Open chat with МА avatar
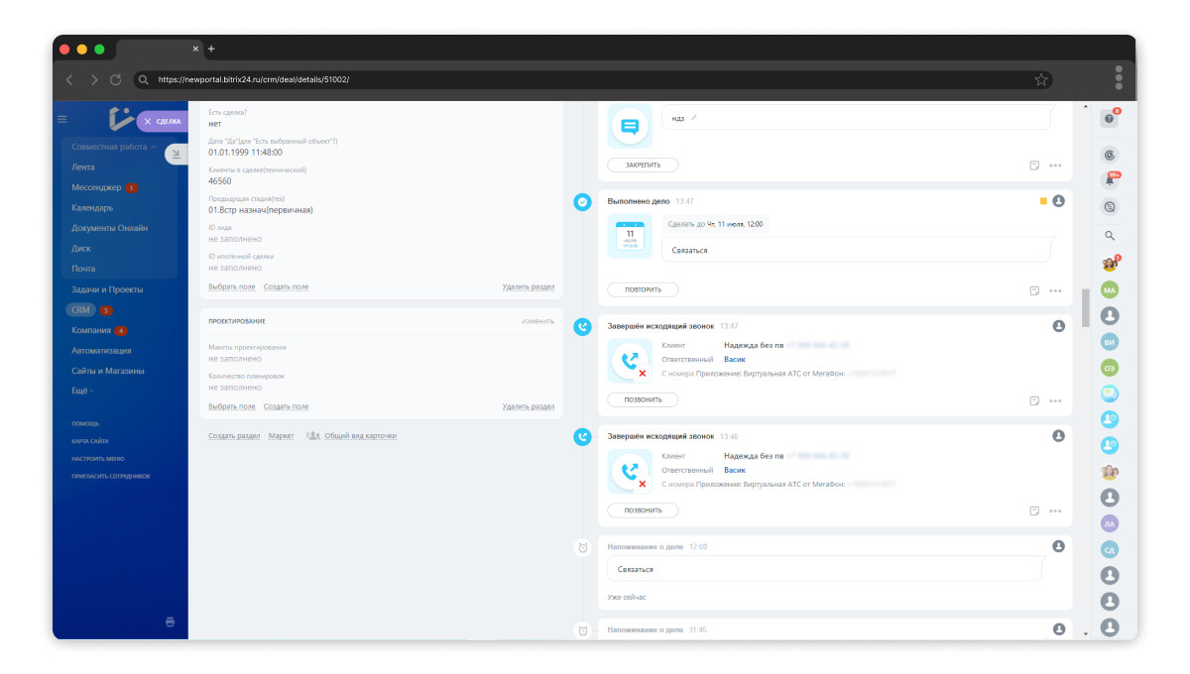 pos(1110,289)
